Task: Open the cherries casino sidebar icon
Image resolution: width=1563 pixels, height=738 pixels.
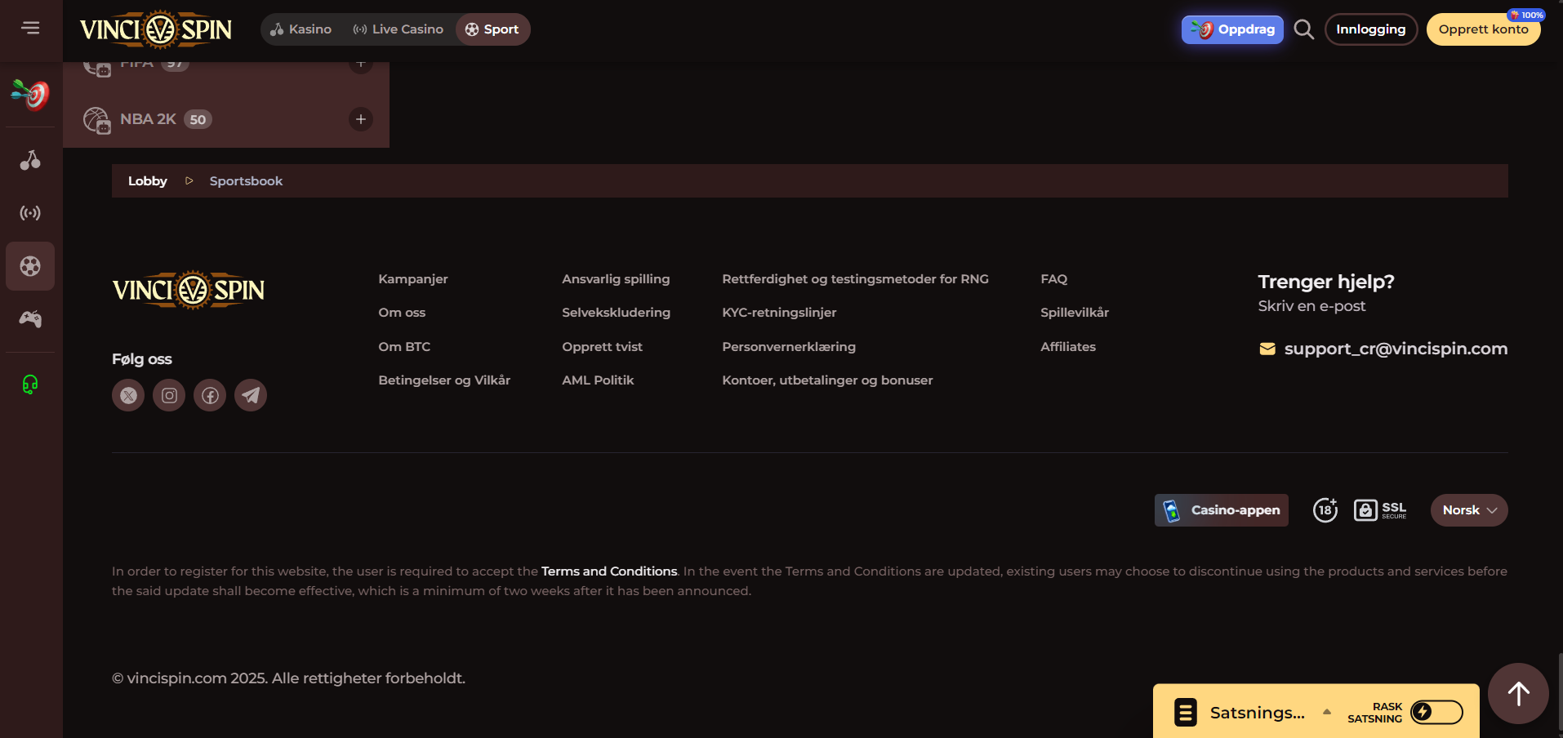Action: pyautogui.click(x=30, y=160)
